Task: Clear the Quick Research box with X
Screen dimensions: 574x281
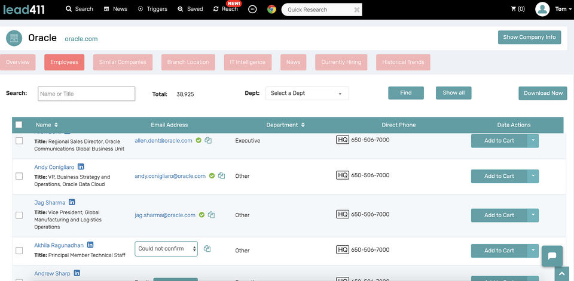Action: (356, 10)
